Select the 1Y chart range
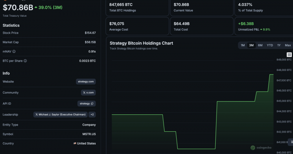 [x=279, y=45]
